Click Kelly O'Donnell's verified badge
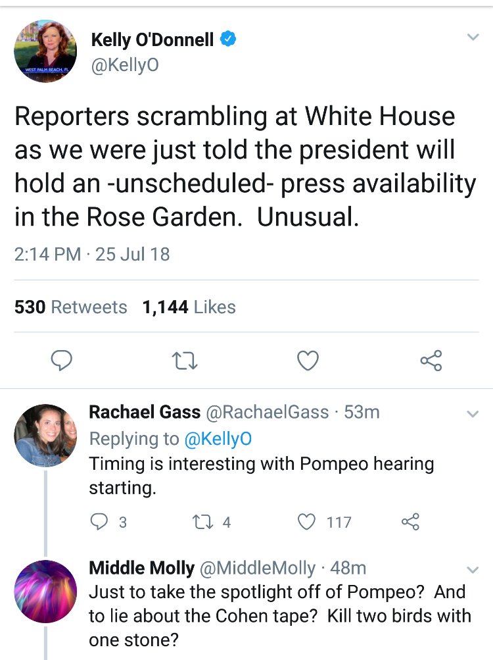The width and height of the screenshot is (493, 660). 228,39
